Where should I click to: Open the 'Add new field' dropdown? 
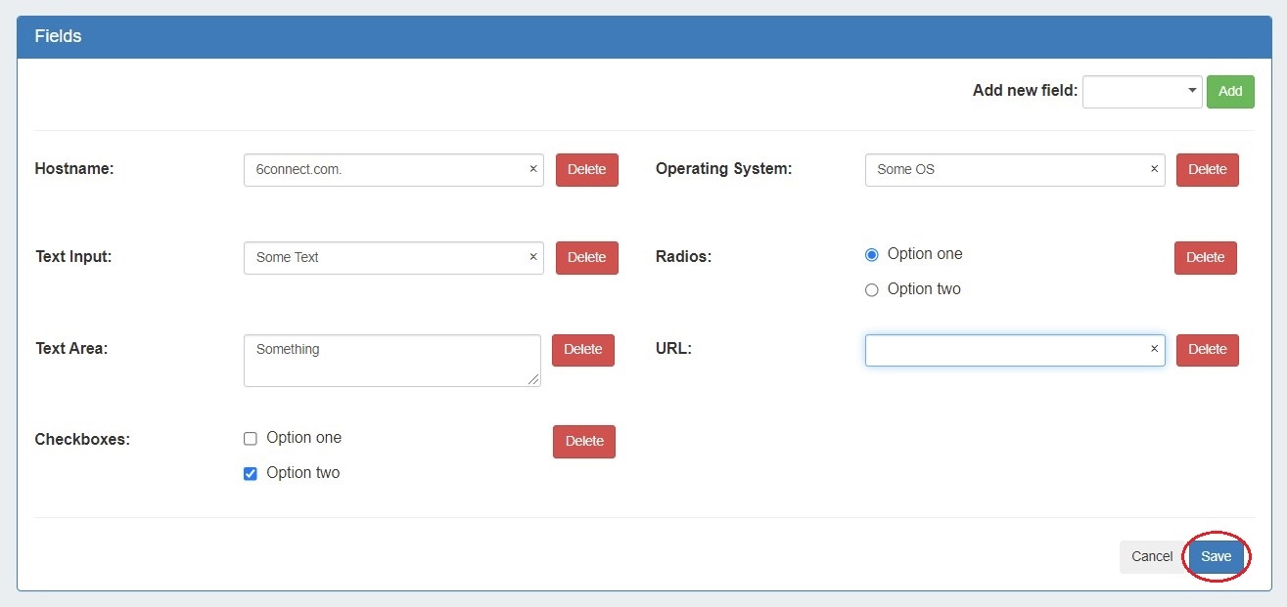pos(1141,91)
